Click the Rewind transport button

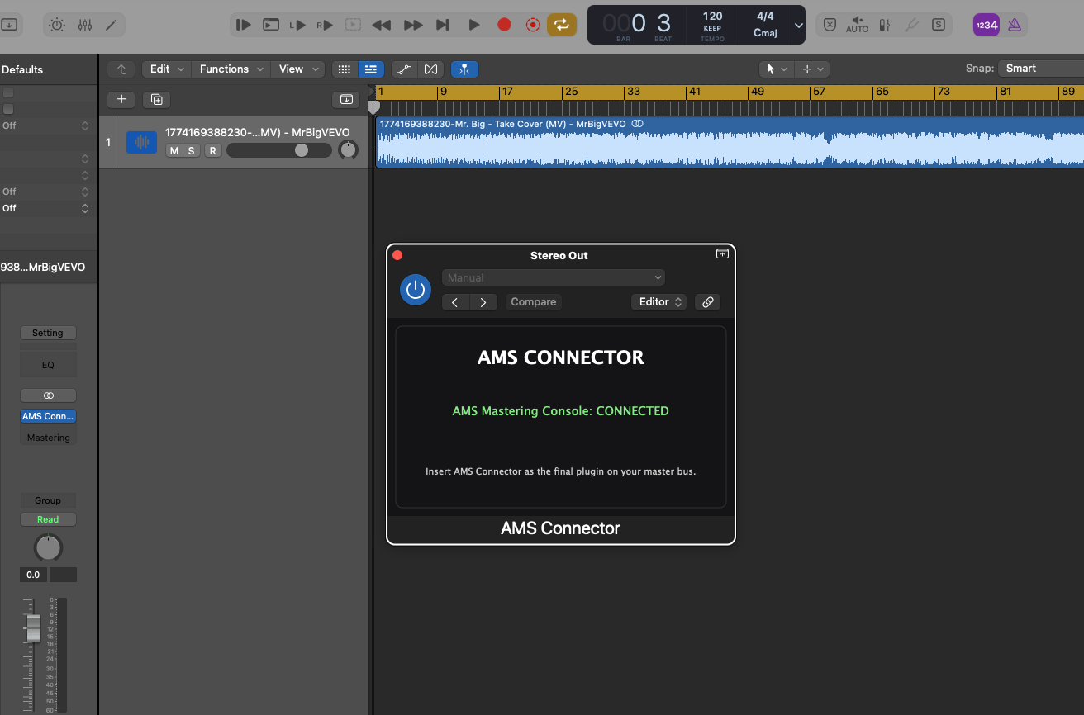click(382, 25)
